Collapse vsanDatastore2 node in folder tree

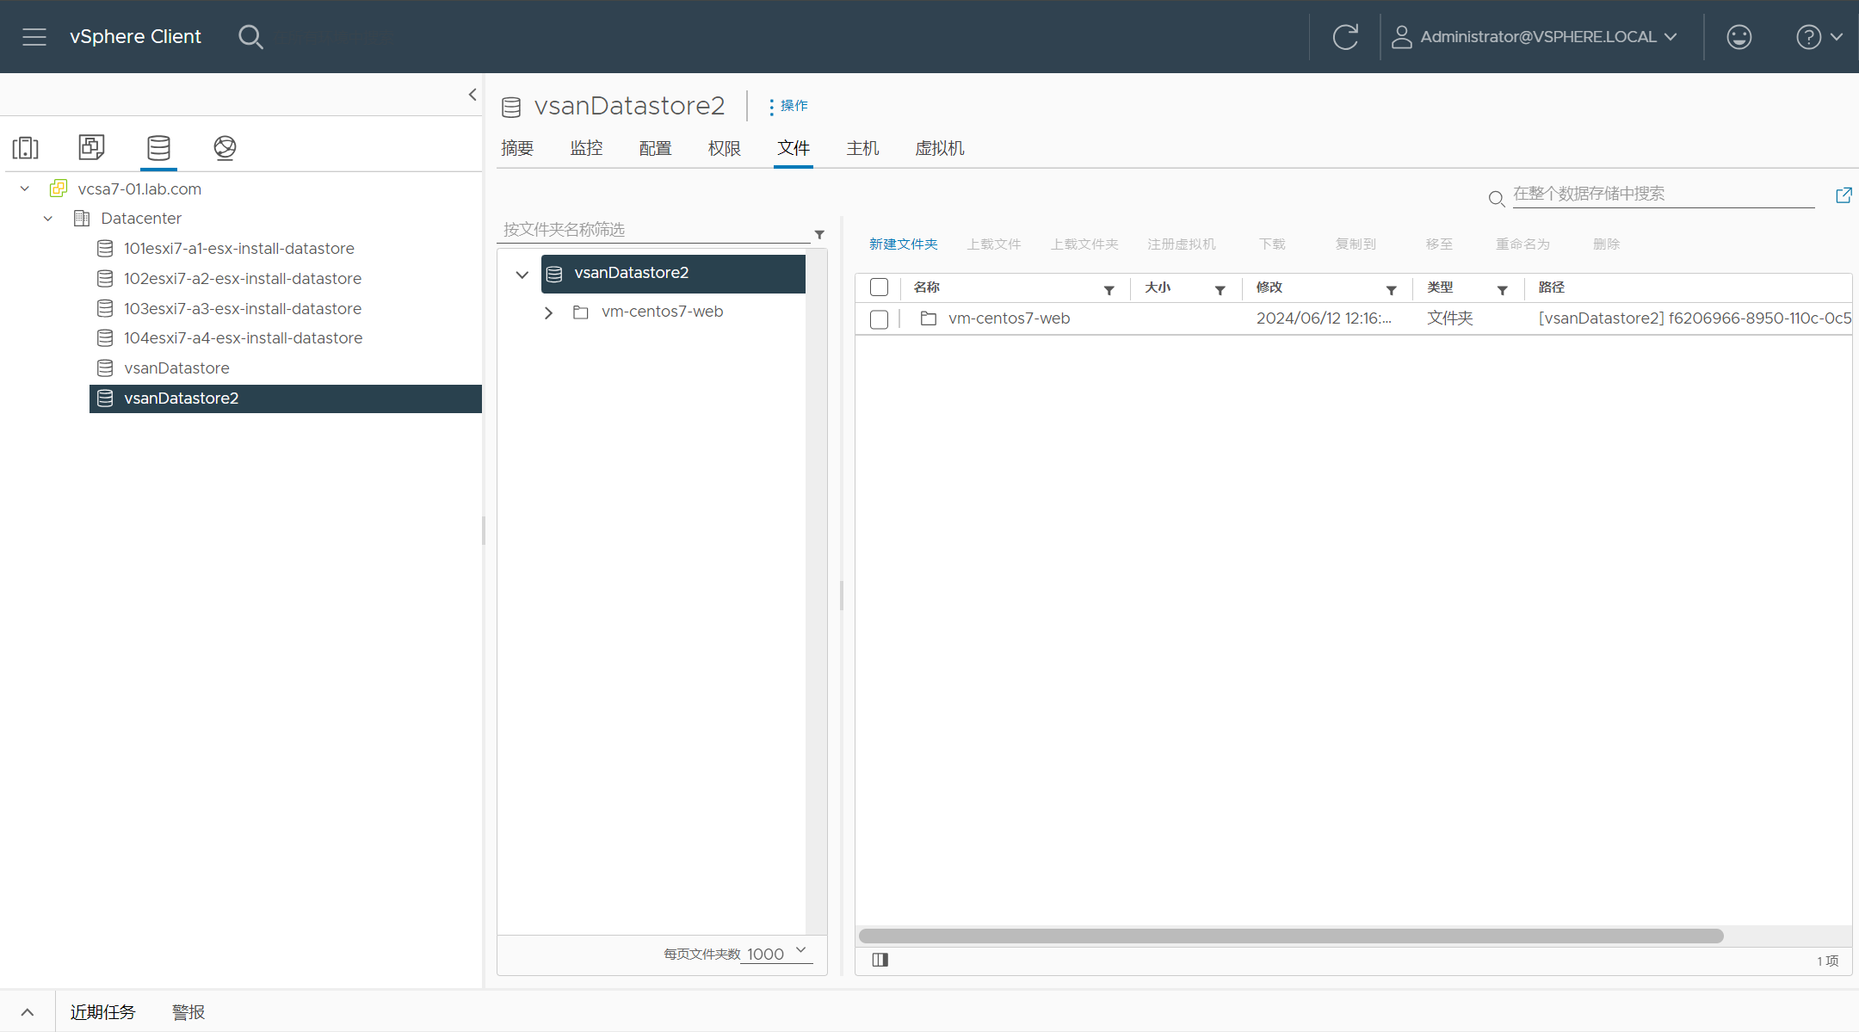pyautogui.click(x=522, y=275)
